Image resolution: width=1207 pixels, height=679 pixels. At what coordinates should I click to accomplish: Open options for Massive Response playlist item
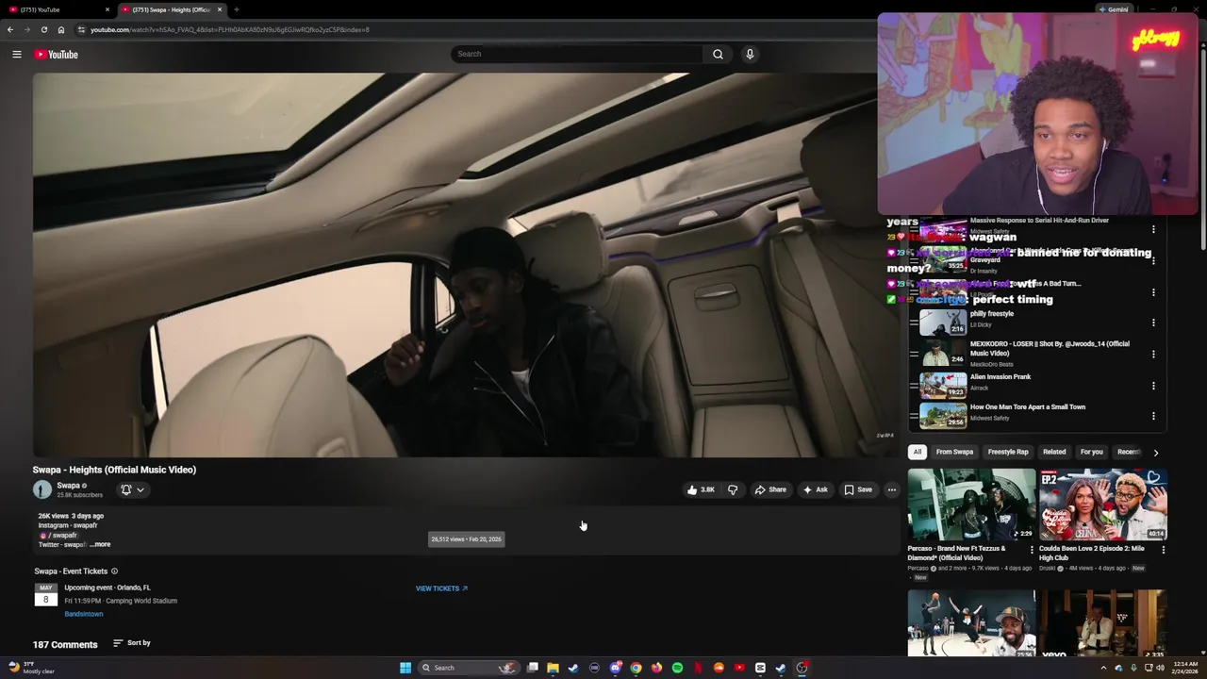[1153, 229]
